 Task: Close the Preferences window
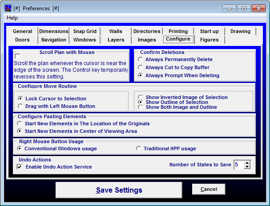[258, 8]
